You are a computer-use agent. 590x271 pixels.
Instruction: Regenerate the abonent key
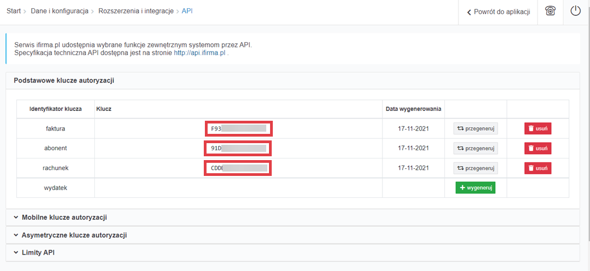(476, 148)
